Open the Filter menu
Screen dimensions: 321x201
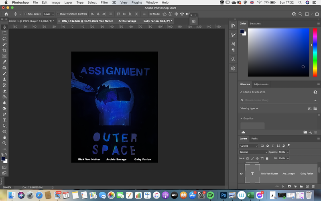click(x=104, y=2)
